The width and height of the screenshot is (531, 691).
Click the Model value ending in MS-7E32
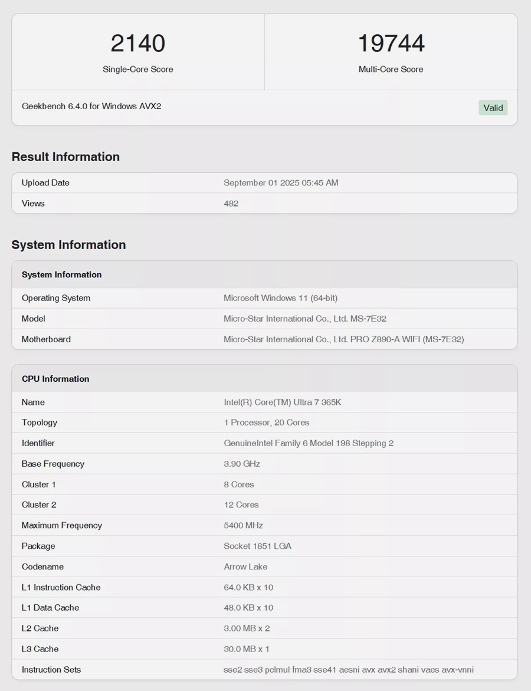305,319
